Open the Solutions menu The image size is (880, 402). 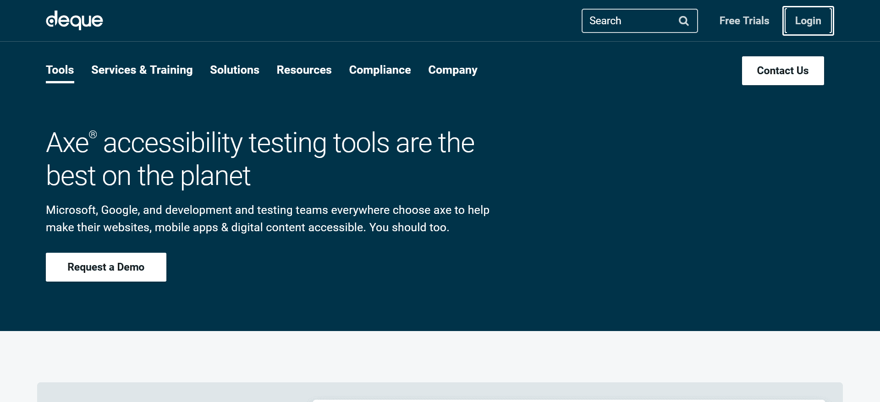click(x=234, y=70)
